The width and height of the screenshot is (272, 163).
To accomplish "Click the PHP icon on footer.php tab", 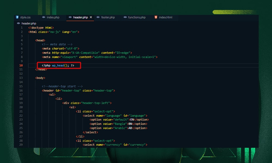I will [98, 17].
